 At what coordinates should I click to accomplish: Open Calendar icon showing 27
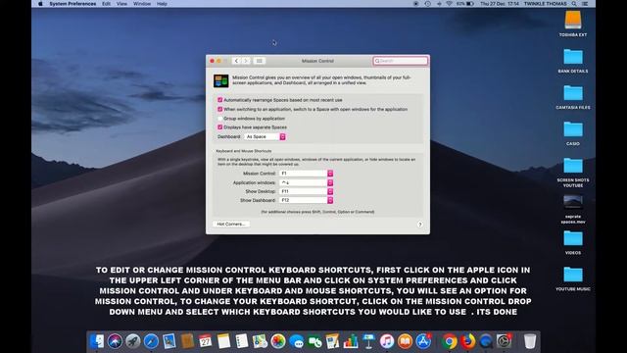(x=205, y=341)
